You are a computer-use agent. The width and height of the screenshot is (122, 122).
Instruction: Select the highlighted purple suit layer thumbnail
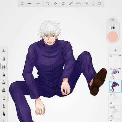point(115,86)
